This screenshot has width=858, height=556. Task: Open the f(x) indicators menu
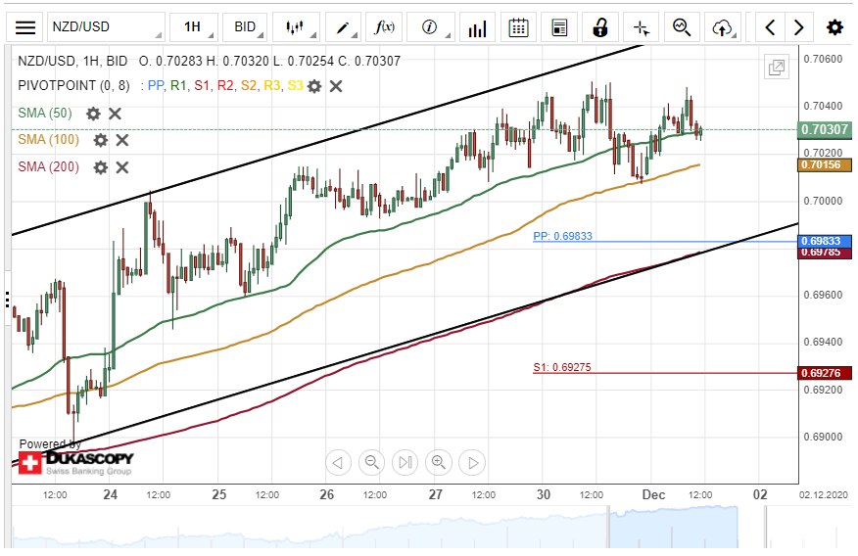point(385,27)
